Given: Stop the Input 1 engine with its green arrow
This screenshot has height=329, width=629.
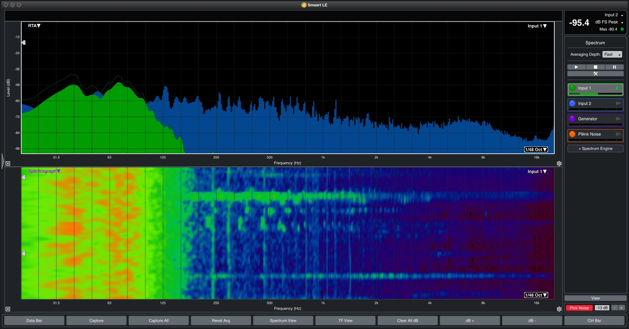Looking at the screenshot, I should pos(618,88).
